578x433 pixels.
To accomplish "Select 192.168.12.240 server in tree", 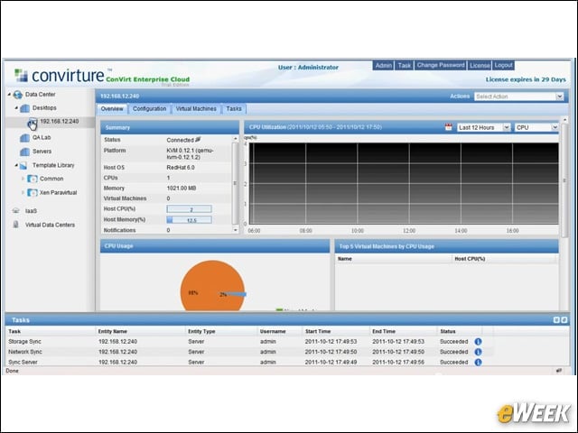I will [59, 121].
